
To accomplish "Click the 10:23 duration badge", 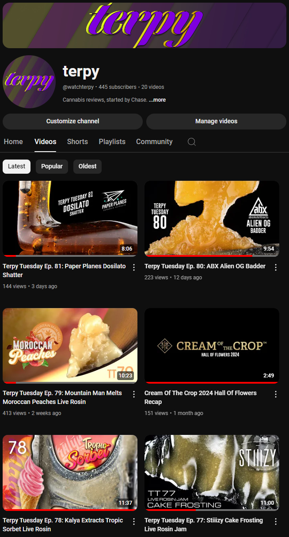I will pyautogui.click(x=125, y=376).
